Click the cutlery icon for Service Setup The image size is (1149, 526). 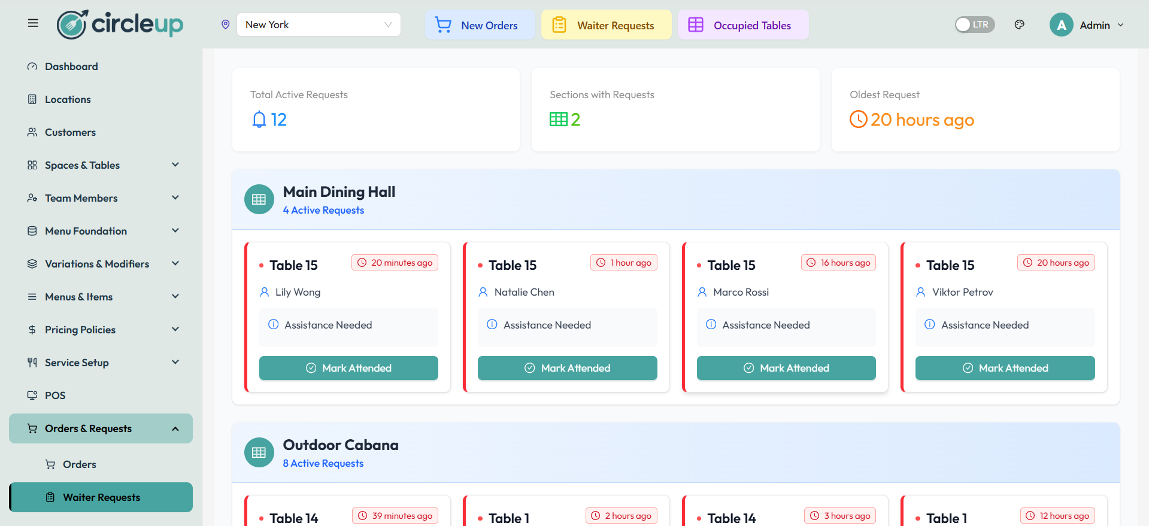[32, 362]
